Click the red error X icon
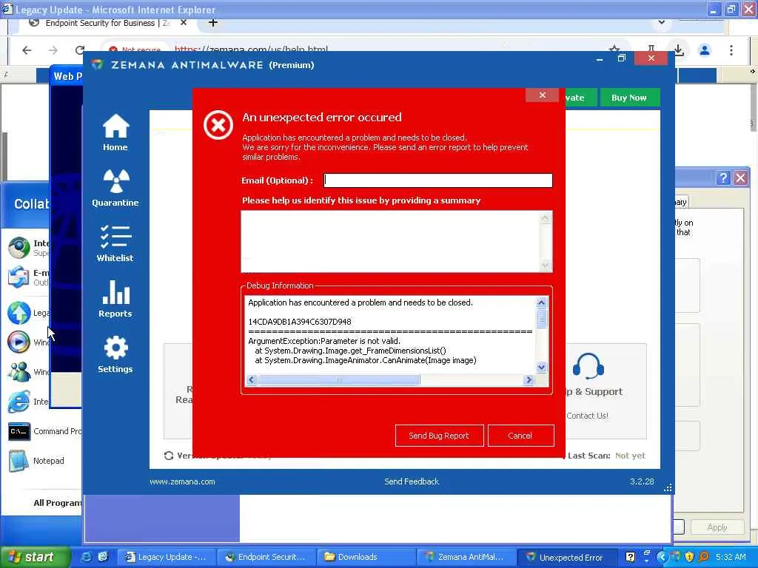This screenshot has width=758, height=568. (x=218, y=125)
